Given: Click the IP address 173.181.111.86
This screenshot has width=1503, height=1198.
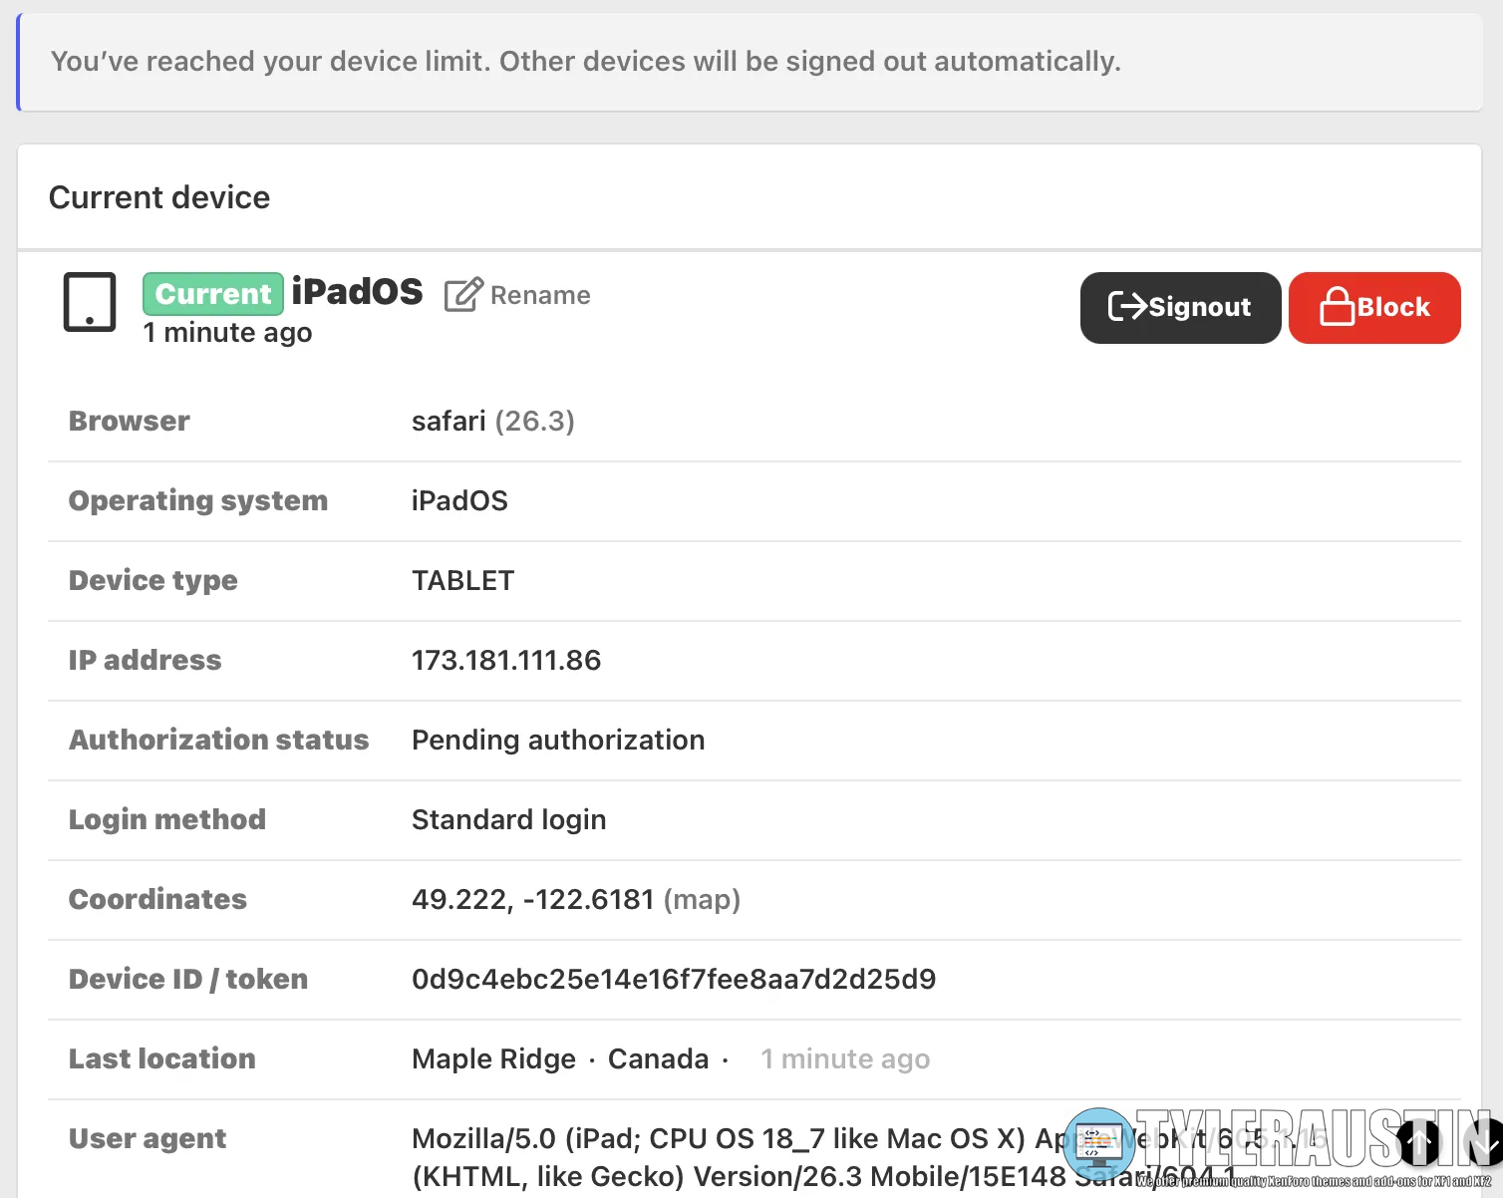Looking at the screenshot, I should pos(506,660).
